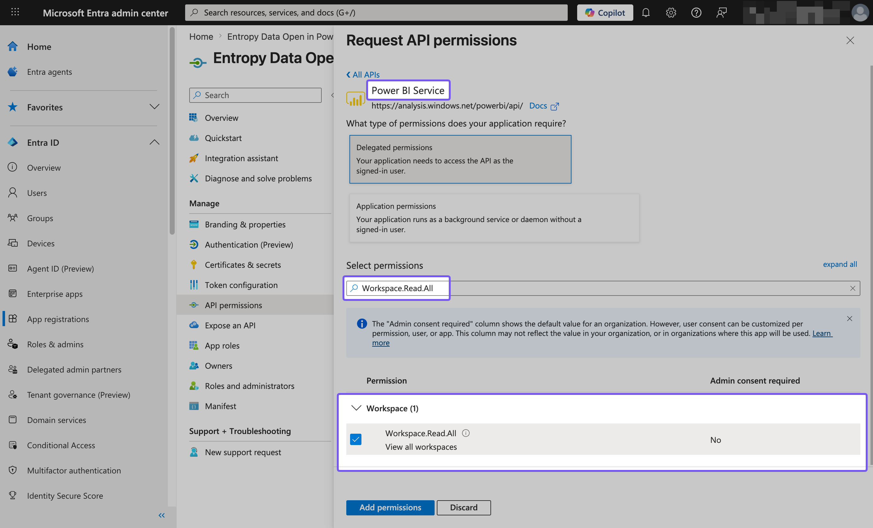The image size is (873, 528).
Task: Collapse the left navigation with double chevron
Action: click(161, 515)
